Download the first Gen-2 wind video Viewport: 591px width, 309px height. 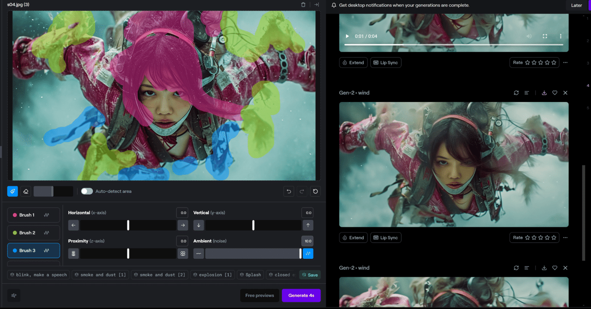[544, 93]
